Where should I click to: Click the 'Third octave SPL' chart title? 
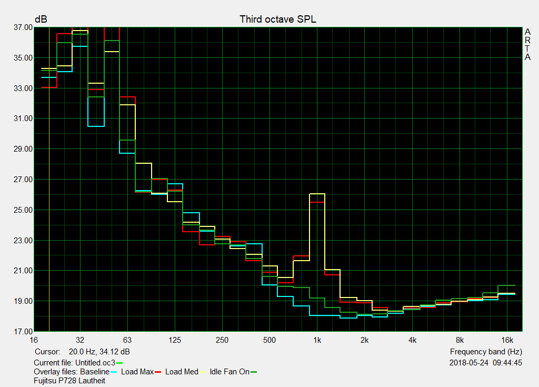point(278,19)
